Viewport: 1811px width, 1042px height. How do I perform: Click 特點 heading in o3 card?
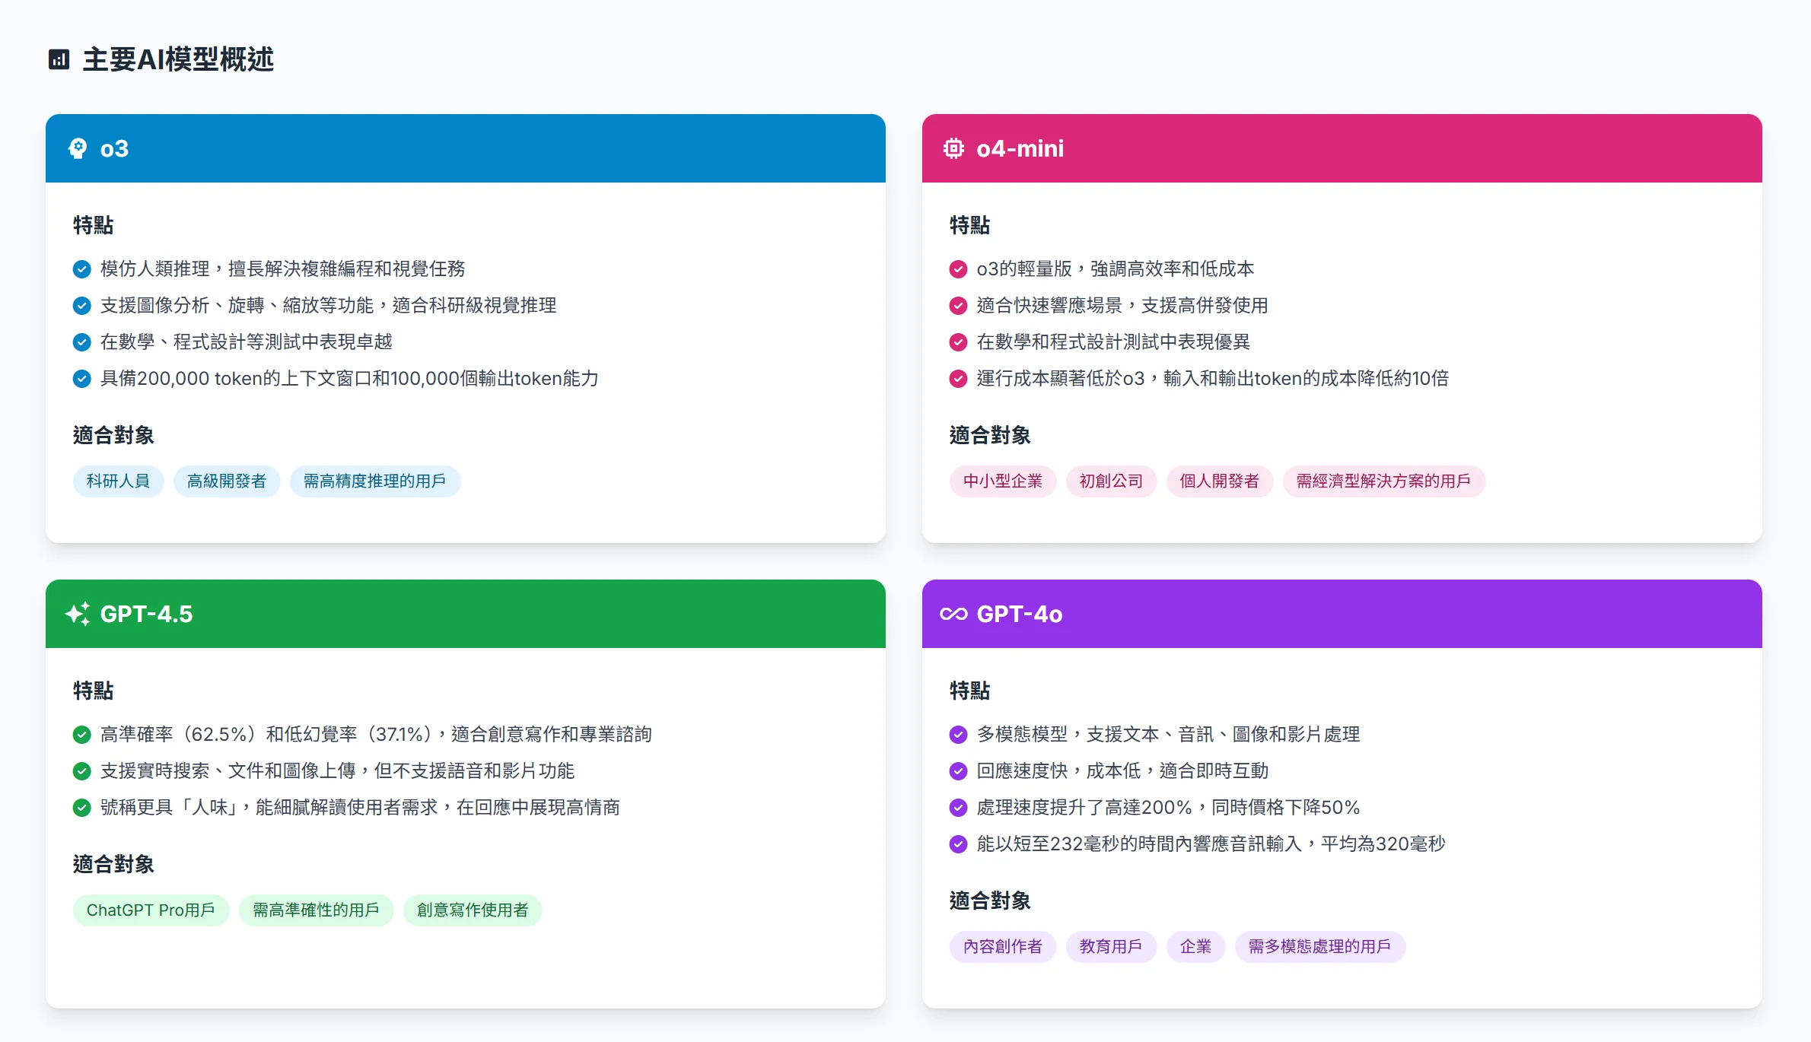(94, 225)
